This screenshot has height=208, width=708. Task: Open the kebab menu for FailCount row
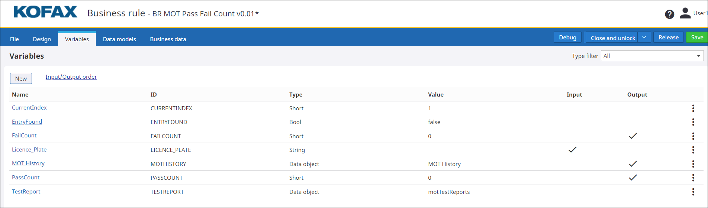point(693,136)
